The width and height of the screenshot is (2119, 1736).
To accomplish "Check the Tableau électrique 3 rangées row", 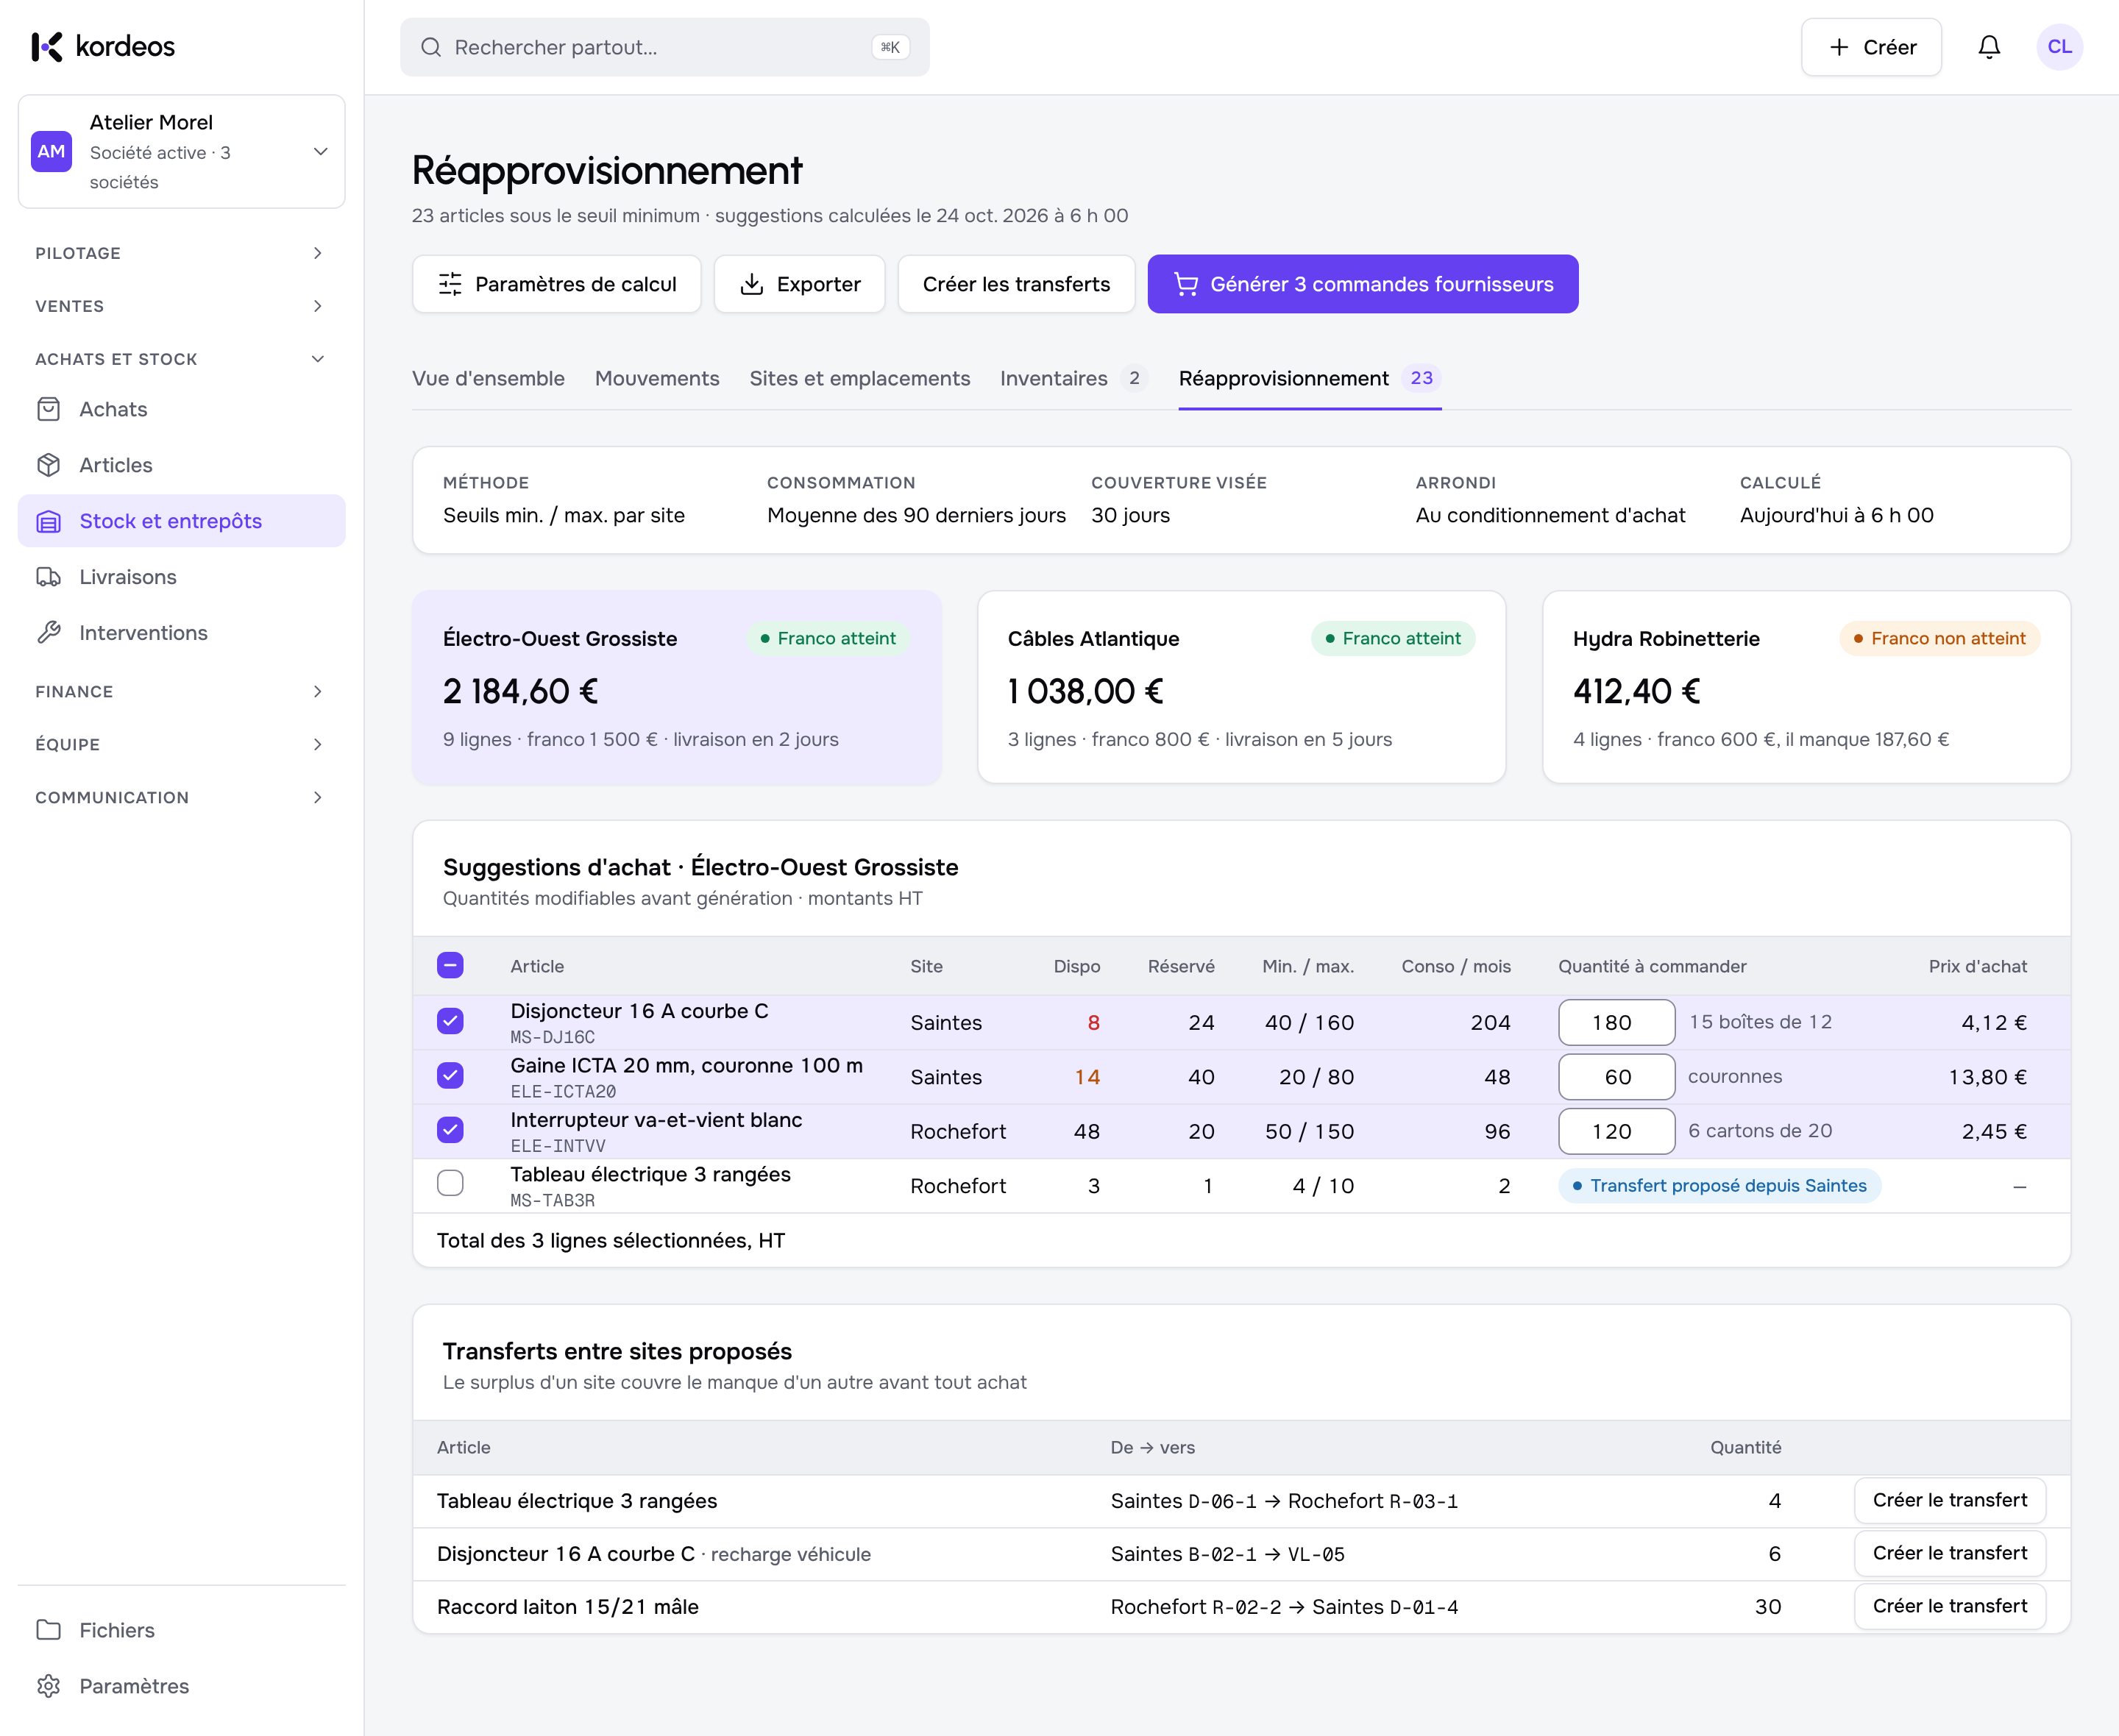I will pos(450,1184).
